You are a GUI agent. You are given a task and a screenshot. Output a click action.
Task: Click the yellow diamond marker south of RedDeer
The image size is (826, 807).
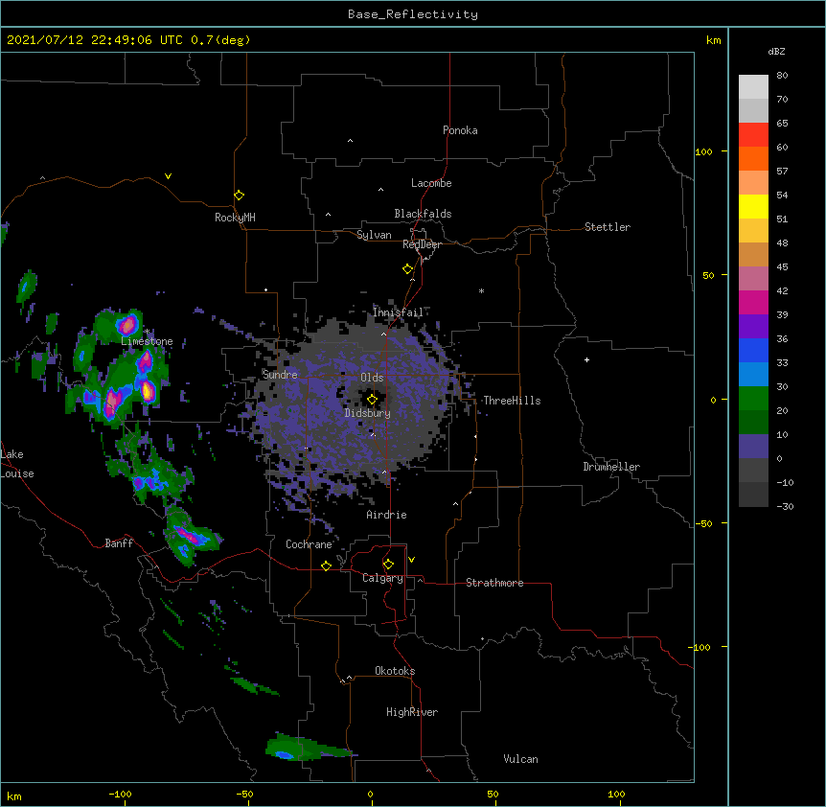(408, 269)
